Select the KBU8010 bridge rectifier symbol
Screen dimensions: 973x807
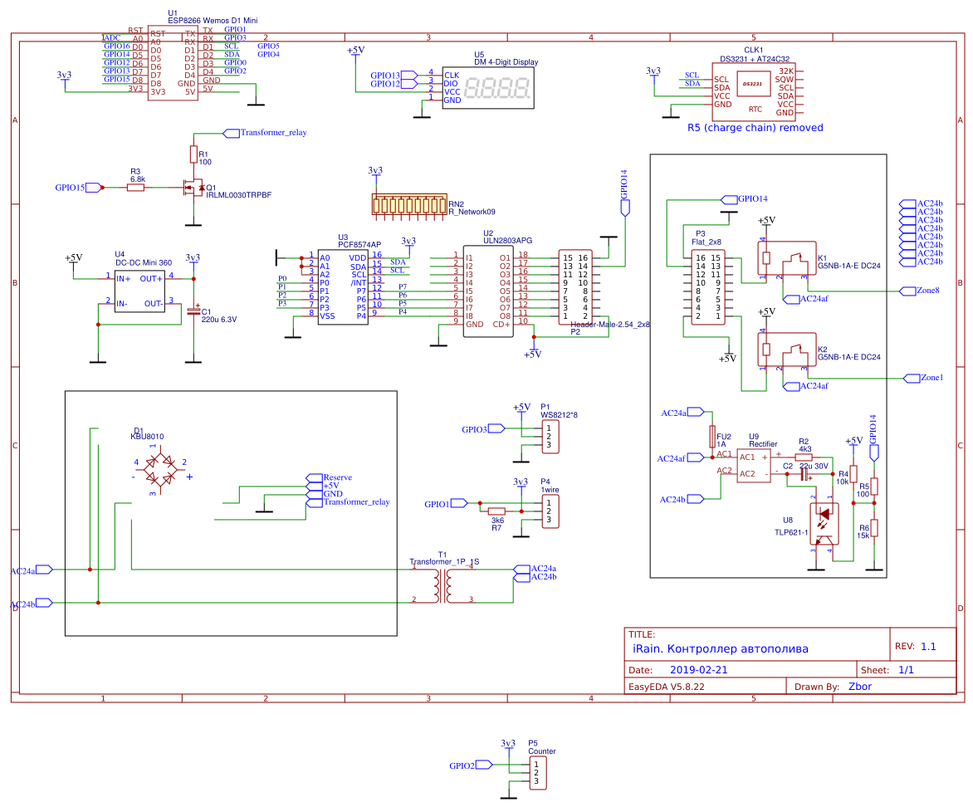(x=159, y=469)
